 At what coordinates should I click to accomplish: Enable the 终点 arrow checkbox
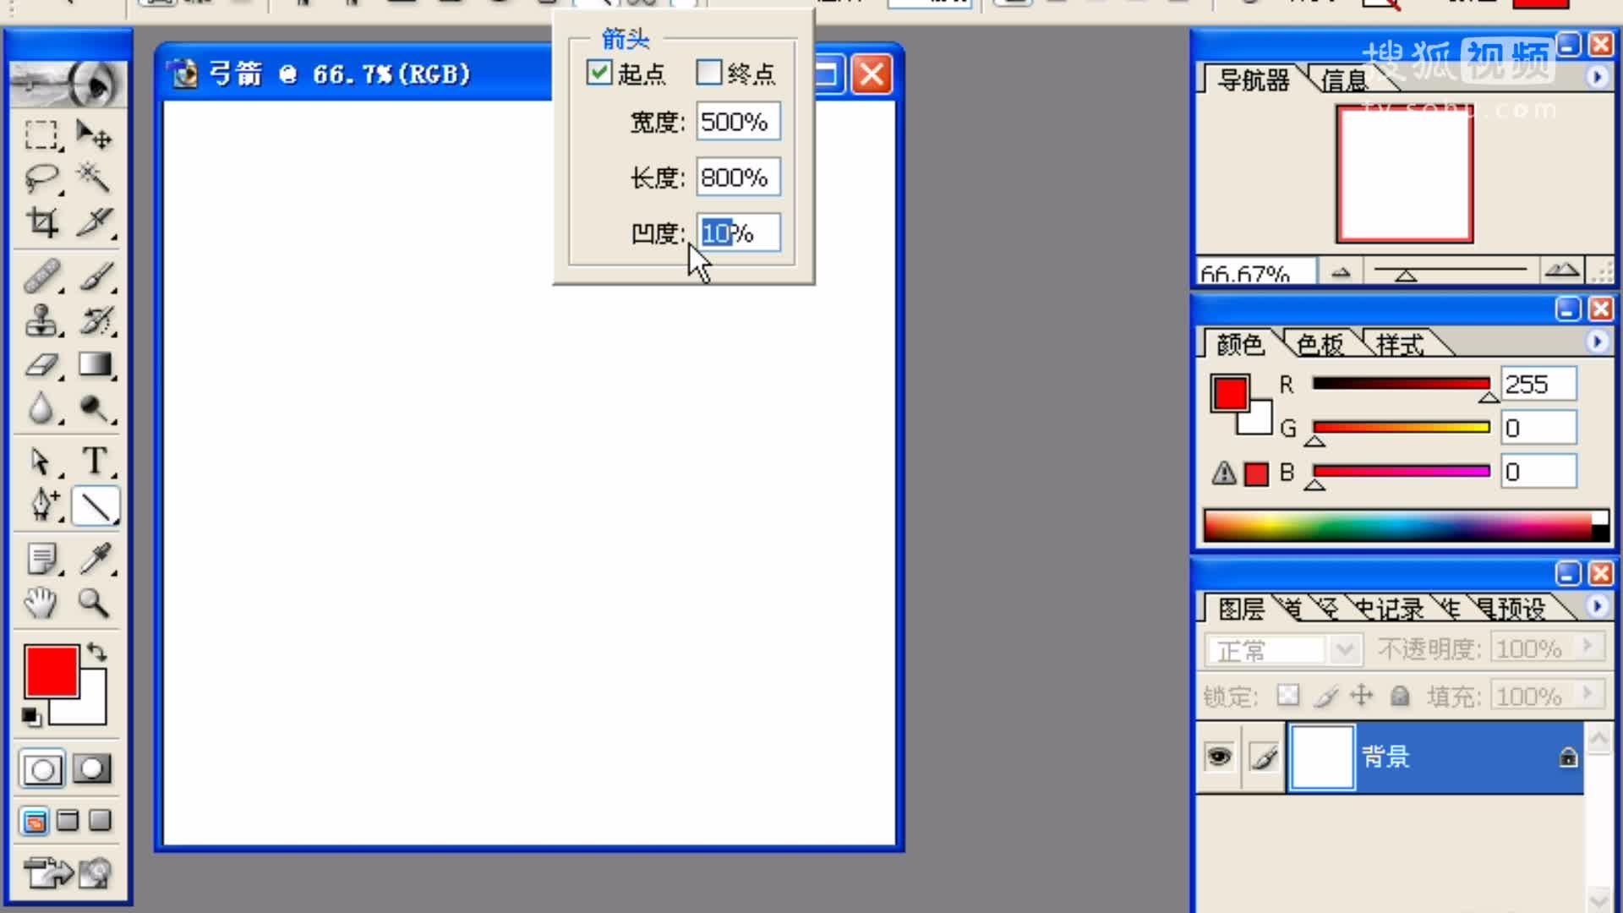(708, 73)
